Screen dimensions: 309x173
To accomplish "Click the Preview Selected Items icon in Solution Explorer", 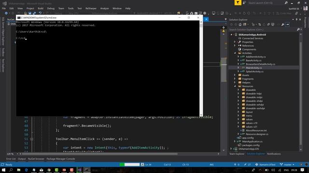I will (x=287, y=25).
